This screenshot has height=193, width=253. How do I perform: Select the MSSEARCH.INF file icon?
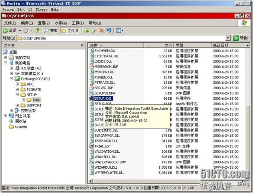coord(92,67)
